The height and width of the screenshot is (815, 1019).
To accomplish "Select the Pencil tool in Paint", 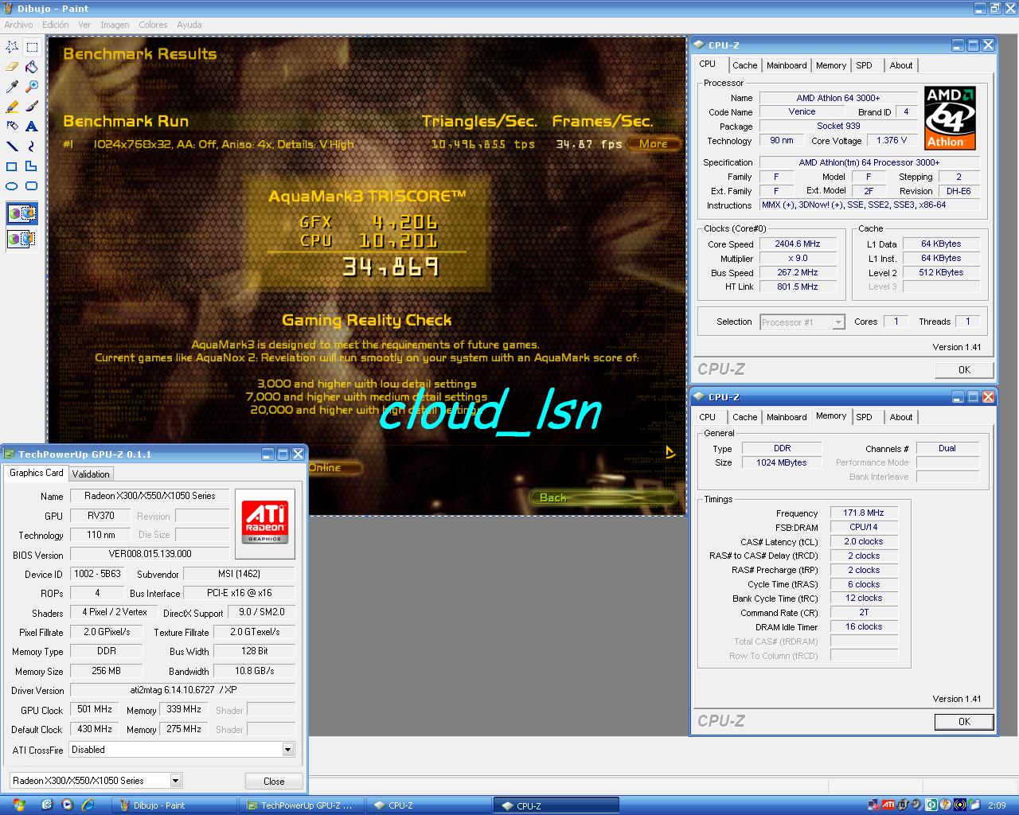I will click(12, 107).
